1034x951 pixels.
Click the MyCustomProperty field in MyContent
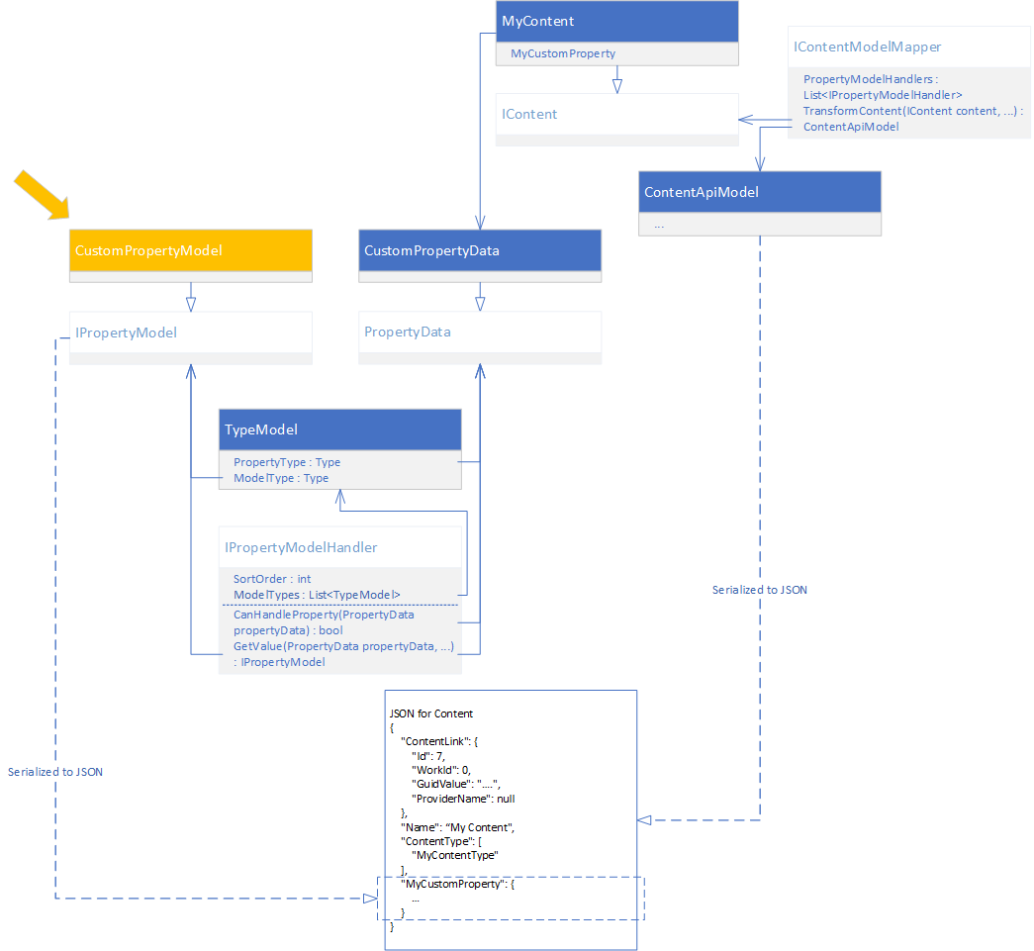(x=563, y=53)
